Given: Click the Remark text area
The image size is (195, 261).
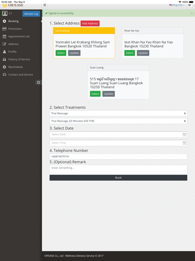Looking at the screenshot, I should point(118,170).
